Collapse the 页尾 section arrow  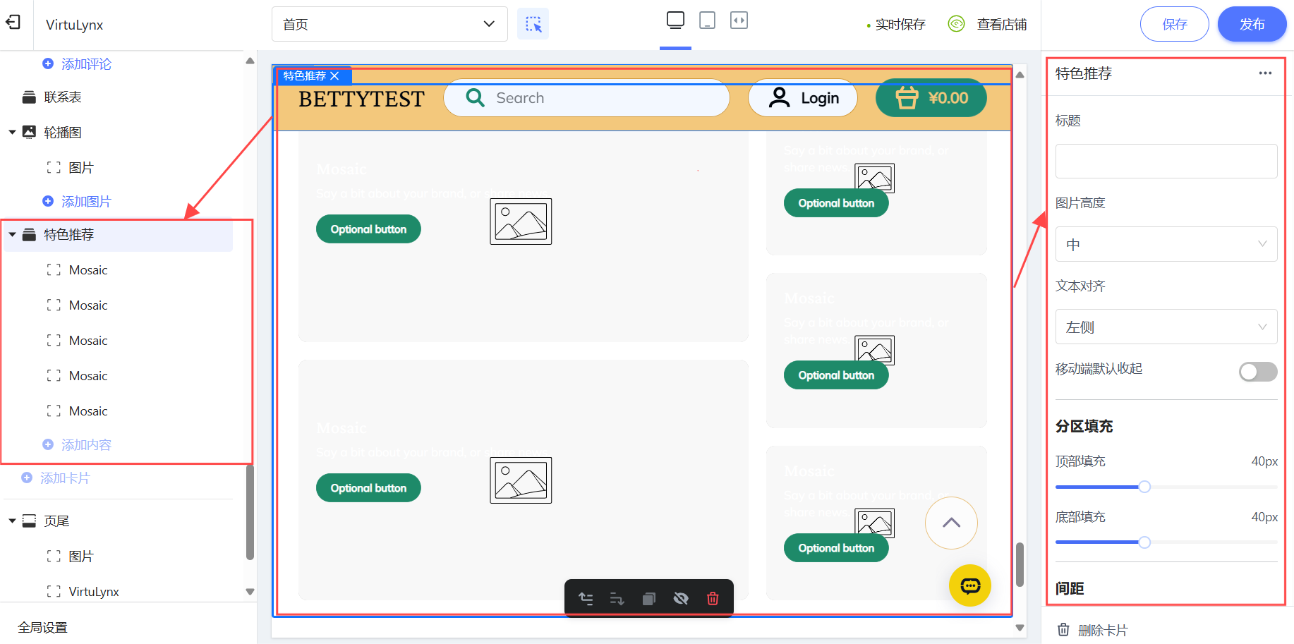[x=12, y=521]
